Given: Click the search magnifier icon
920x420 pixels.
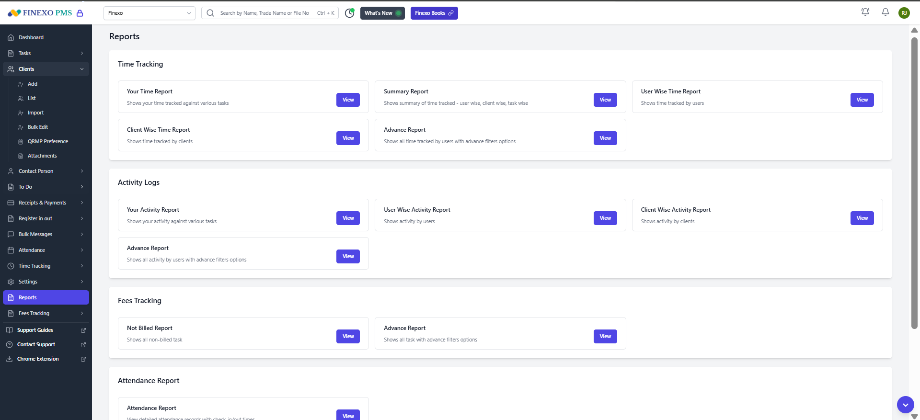Looking at the screenshot, I should pos(210,13).
